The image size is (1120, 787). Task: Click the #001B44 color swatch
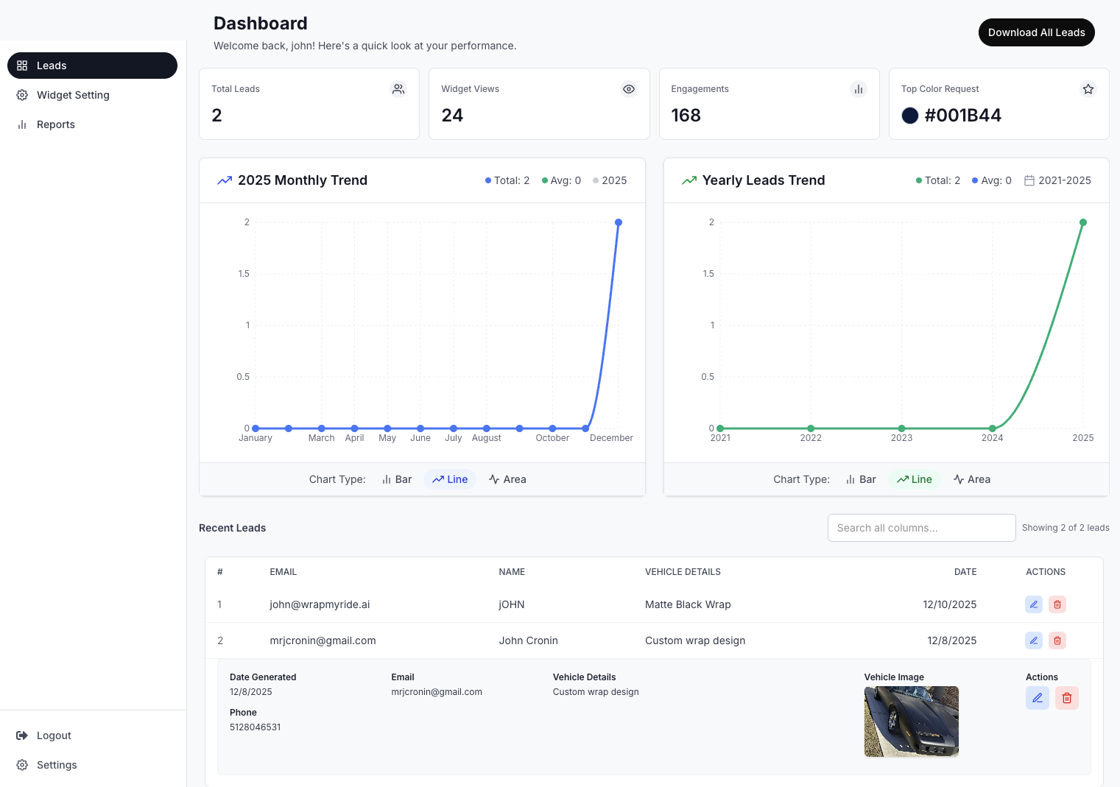(x=910, y=116)
